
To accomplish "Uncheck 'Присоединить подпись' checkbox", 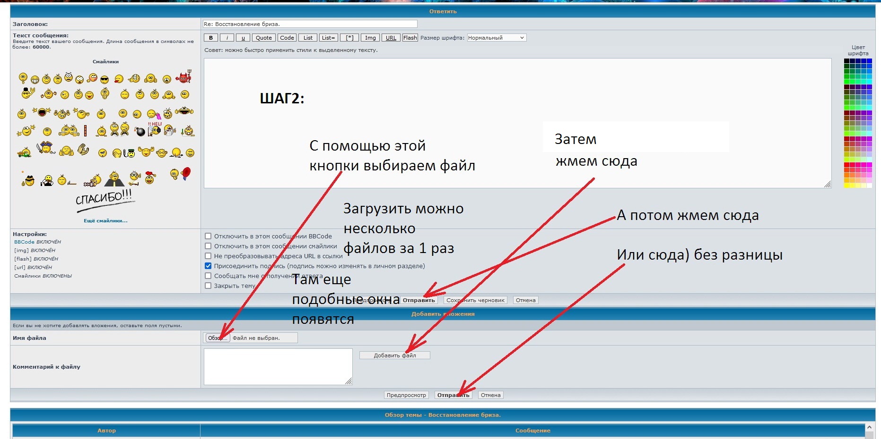I will tap(208, 266).
